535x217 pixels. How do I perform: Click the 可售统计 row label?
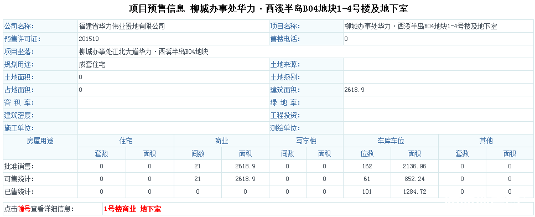tap(19, 179)
